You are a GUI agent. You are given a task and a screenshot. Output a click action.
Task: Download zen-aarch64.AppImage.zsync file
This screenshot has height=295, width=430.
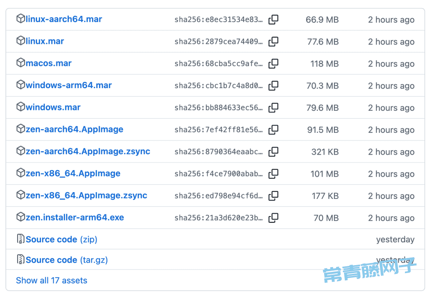pyautogui.click(x=88, y=151)
